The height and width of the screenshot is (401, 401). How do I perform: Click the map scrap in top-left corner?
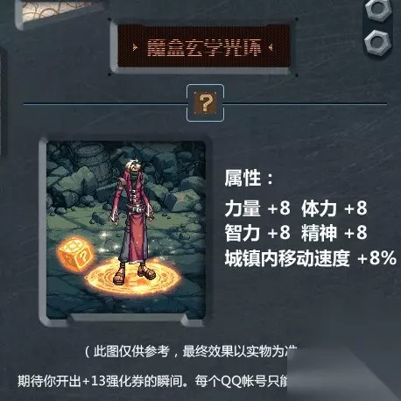(60, 11)
